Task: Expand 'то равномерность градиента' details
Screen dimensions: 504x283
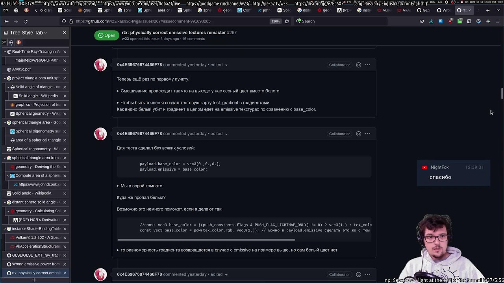Action: click(227, 250)
